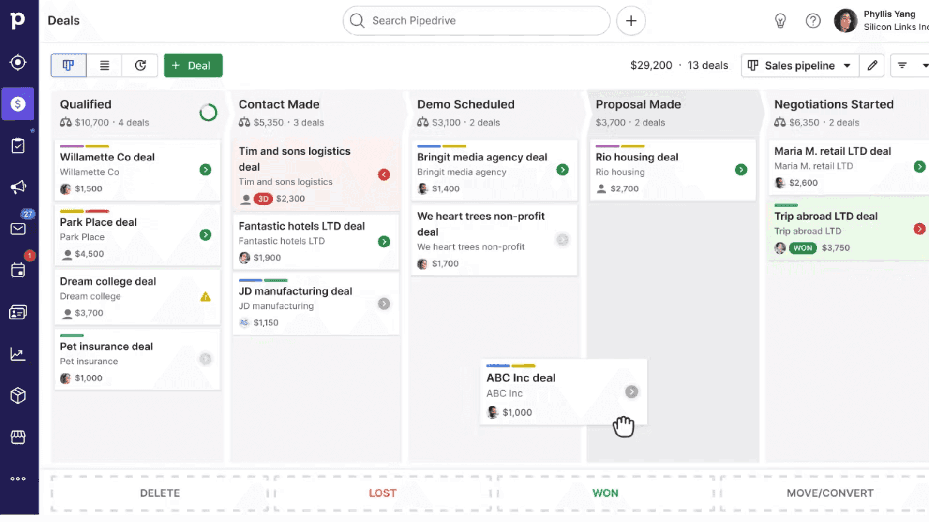This screenshot has width=929, height=522.
Task: Click the Proposal Made stage header
Action: (638, 104)
